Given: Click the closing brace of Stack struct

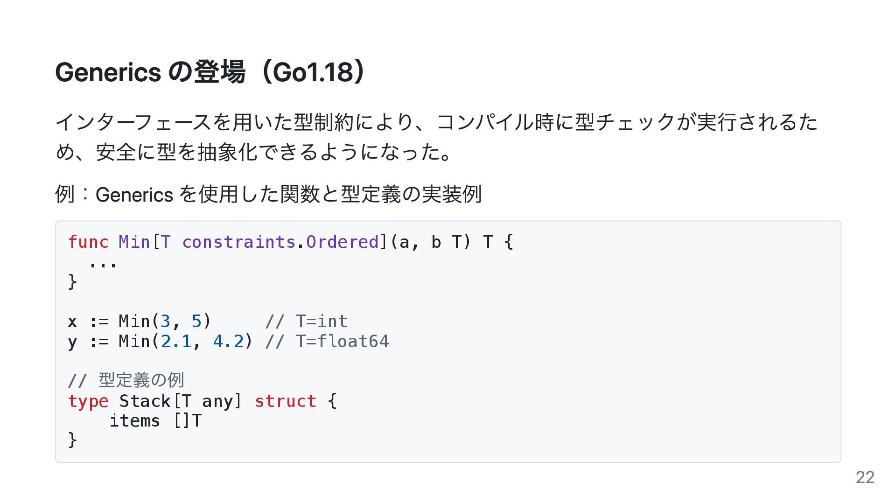Looking at the screenshot, I should [72, 440].
